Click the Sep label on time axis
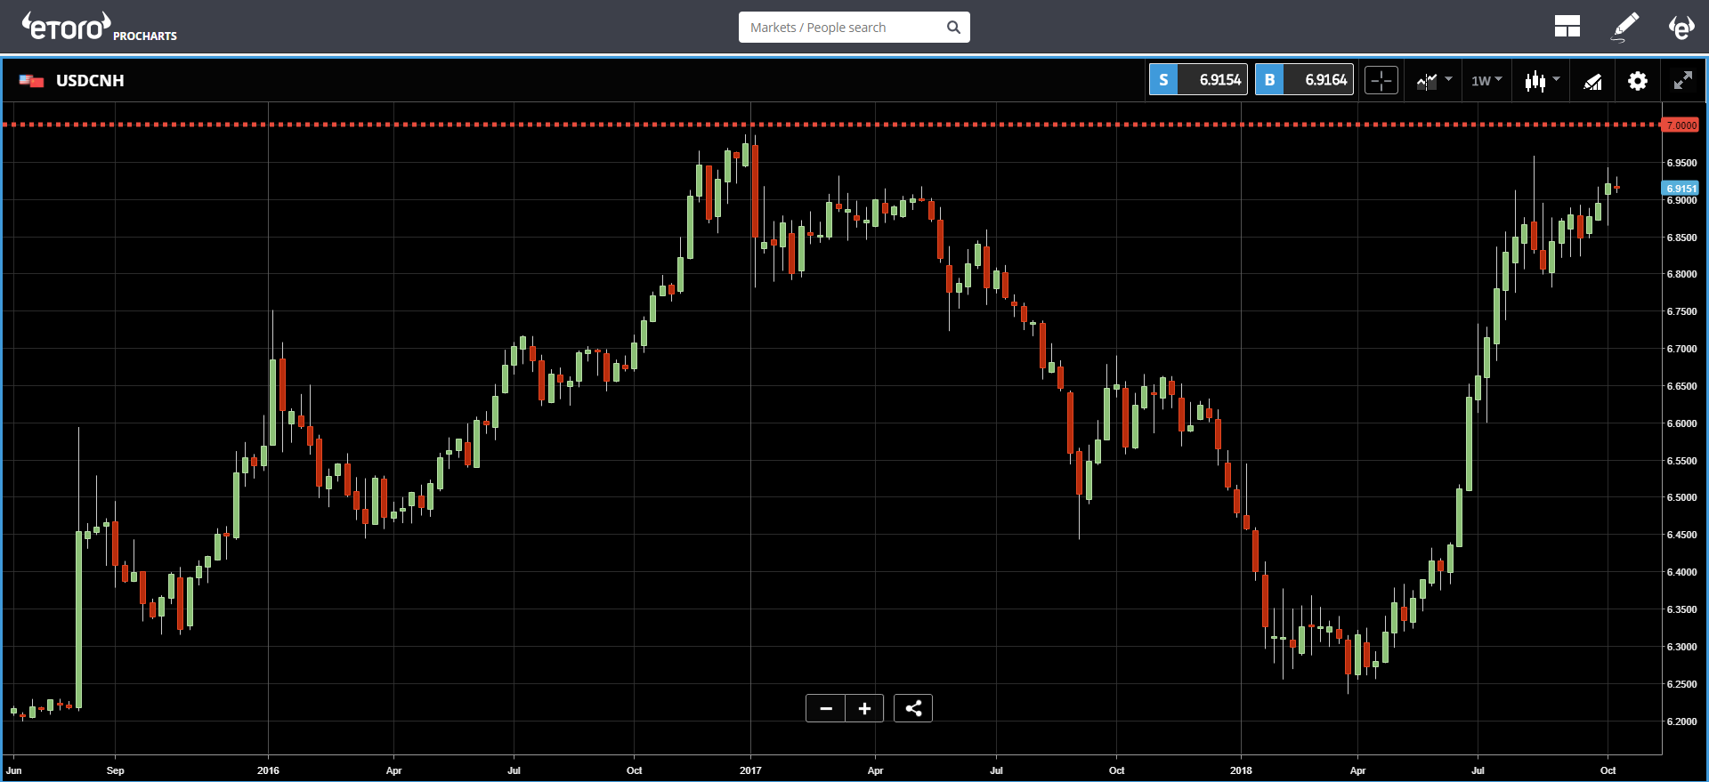The image size is (1709, 782). tap(115, 770)
